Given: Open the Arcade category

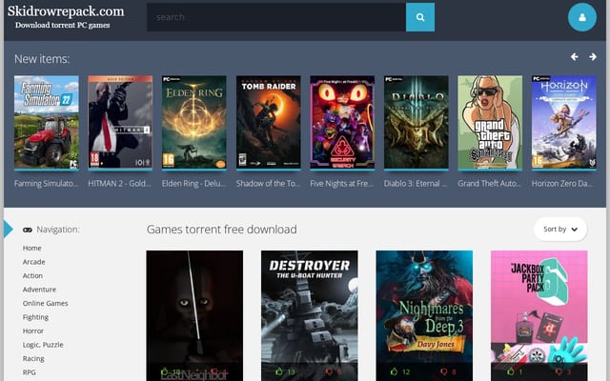Looking at the screenshot, I should (x=34, y=262).
